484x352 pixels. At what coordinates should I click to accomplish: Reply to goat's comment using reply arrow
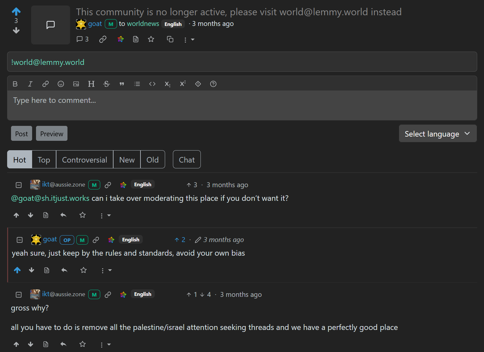point(64,270)
